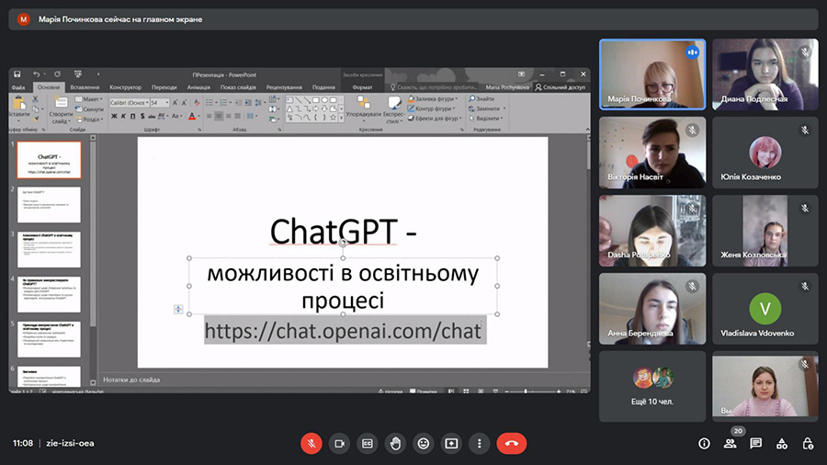The height and width of the screenshot is (465, 827).
Task: Show the participants list panel
Action: coord(730,443)
